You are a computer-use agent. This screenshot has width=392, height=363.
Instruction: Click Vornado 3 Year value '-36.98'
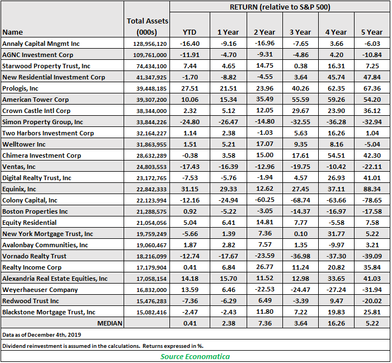300,256
